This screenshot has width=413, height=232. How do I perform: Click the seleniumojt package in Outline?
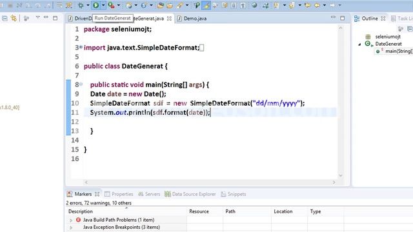click(x=388, y=37)
